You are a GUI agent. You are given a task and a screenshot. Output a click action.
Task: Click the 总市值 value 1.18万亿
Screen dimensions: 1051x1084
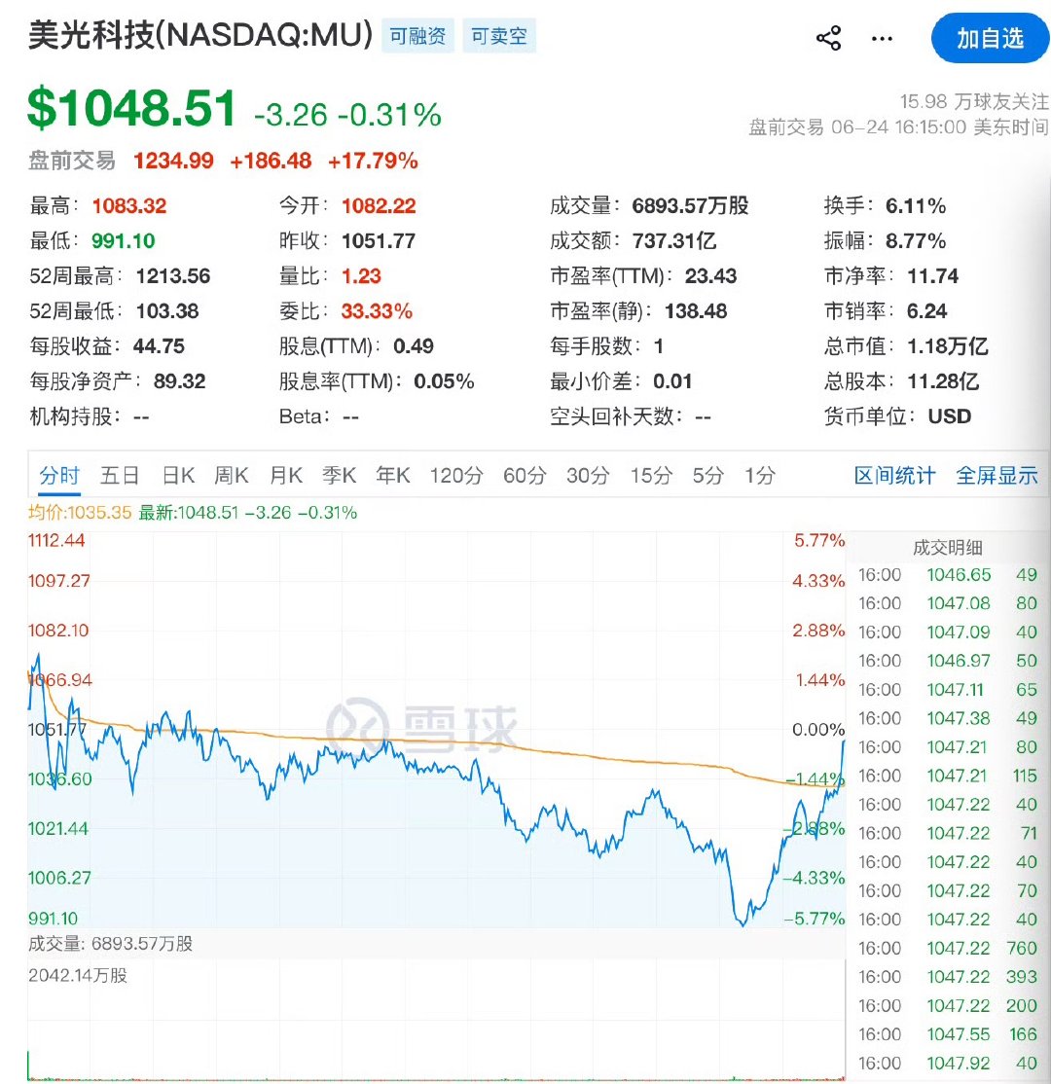tap(947, 346)
